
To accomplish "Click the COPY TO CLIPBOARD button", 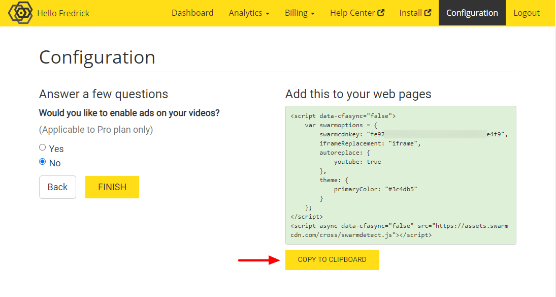I will pyautogui.click(x=332, y=260).
